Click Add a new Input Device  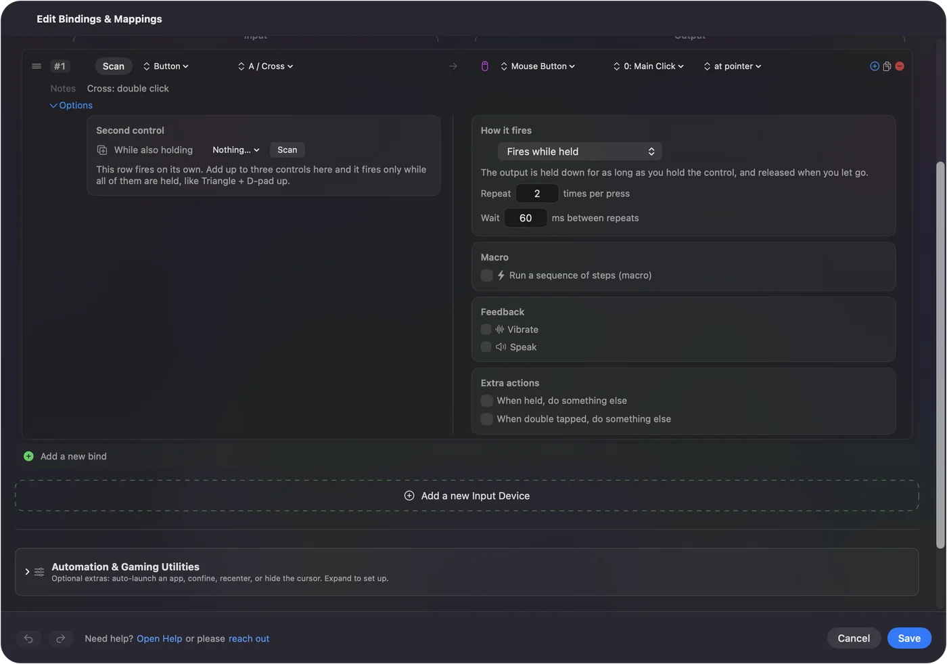[x=467, y=495]
